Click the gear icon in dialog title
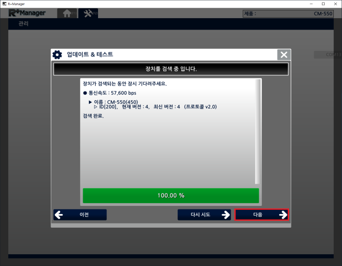The width and height of the screenshot is (342, 266). (x=57, y=55)
